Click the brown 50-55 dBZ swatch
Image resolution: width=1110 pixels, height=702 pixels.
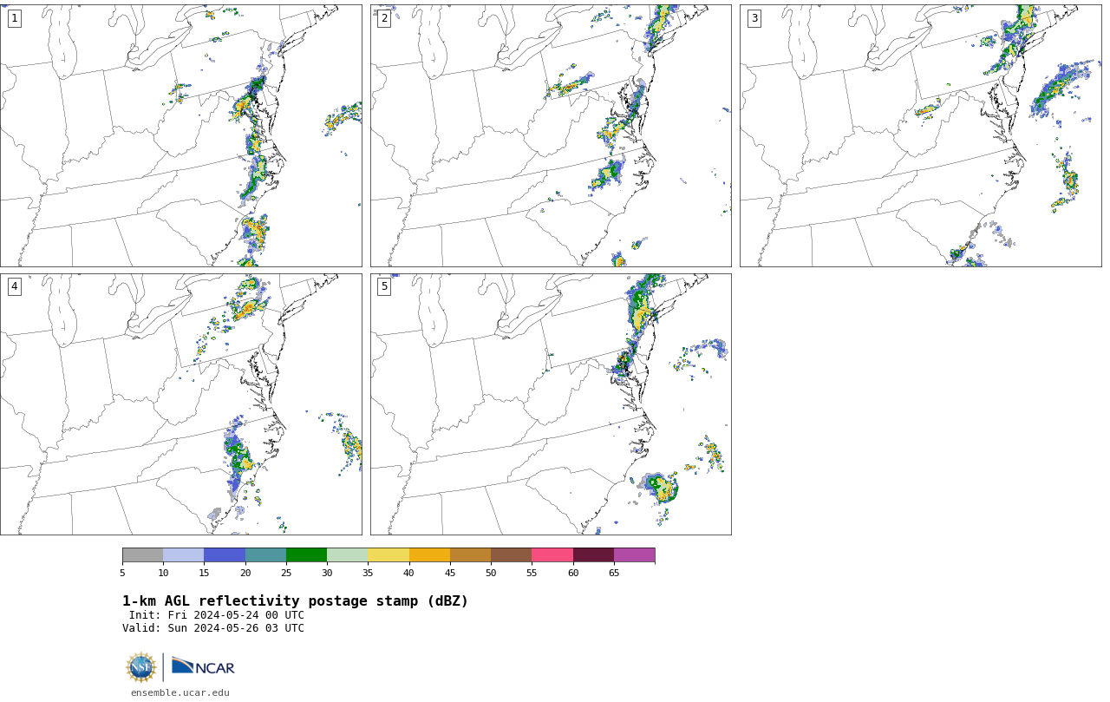pos(511,555)
